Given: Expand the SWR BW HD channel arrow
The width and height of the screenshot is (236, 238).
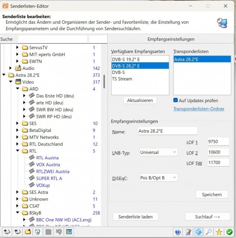Looking at the screenshot, I should click(x=24, y=109).
